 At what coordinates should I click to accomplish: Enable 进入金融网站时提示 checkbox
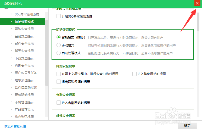[59, 103]
